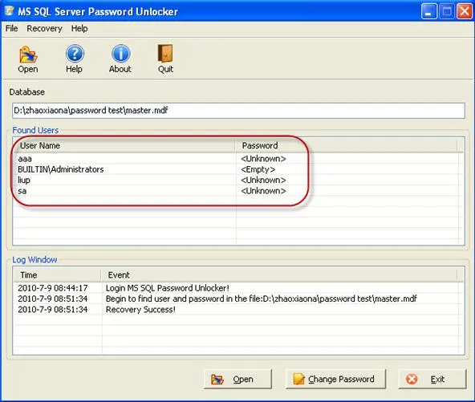The image size is (475, 402).
Task: Click the app icon in the title bar
Action: pyautogui.click(x=10, y=11)
